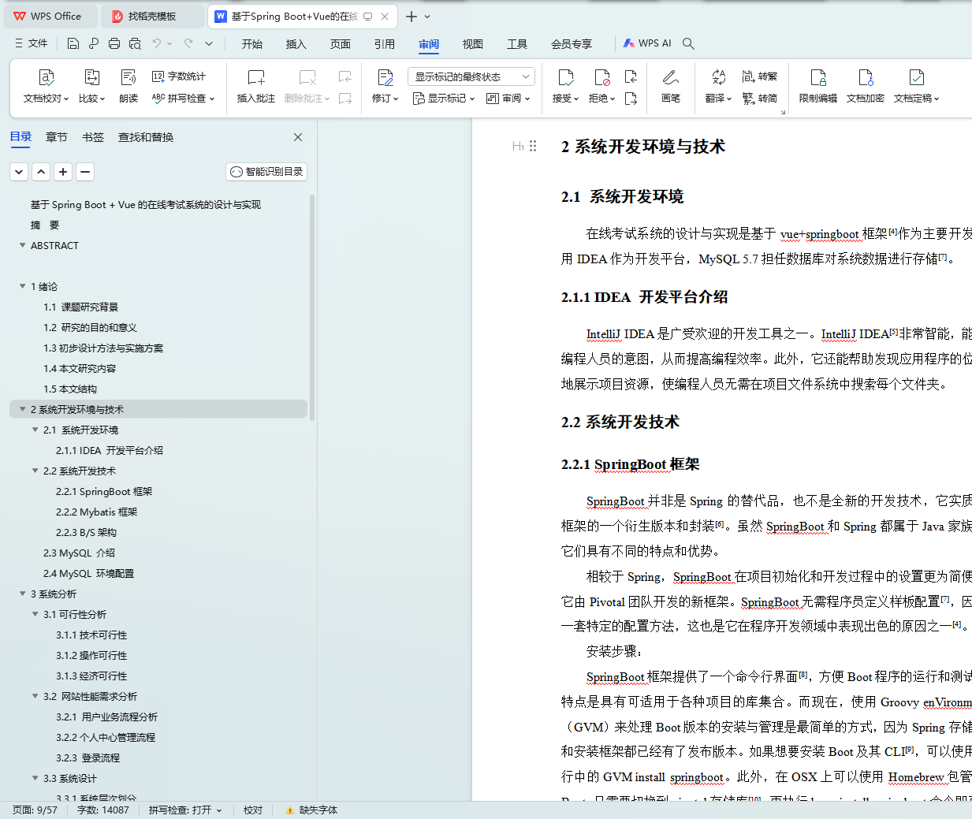
Task: Switch to the WPS Office home tab
Action: pos(51,16)
